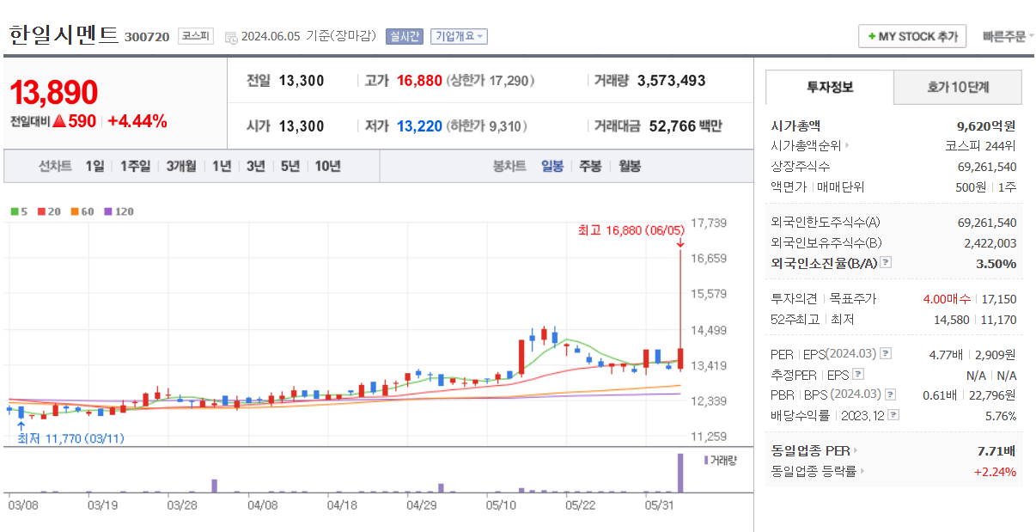
Task: Open help icon beside 배당수익률 2023.12
Action: click(893, 415)
